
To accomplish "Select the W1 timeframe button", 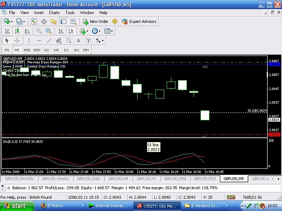I will 76,50.
